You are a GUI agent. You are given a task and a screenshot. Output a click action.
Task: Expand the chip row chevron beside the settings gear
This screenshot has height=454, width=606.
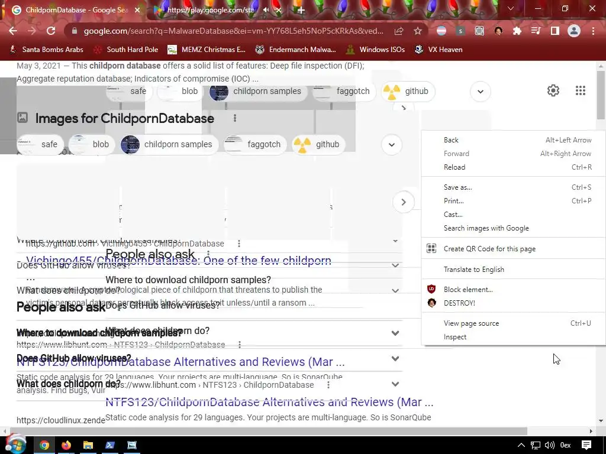coord(481,92)
